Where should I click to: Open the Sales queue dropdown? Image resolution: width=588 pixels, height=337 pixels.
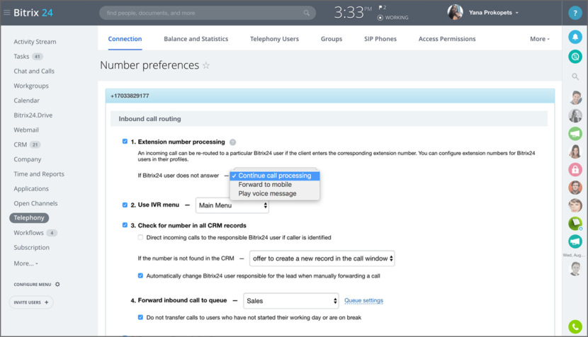tap(290, 301)
